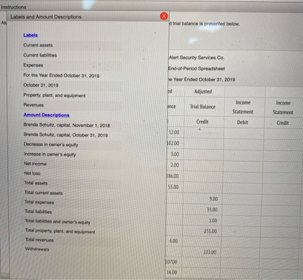This screenshot has height=280, width=303.
Task: Click the Labels heading link
Action: tap(30, 35)
